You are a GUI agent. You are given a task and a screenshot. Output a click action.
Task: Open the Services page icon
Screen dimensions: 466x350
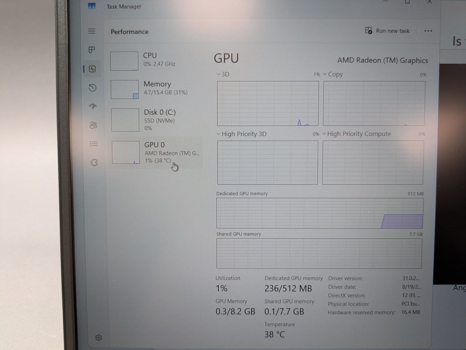94,163
